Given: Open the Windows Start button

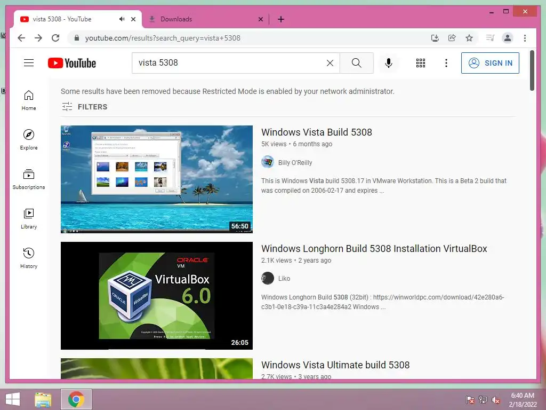Looking at the screenshot, I should click(x=13, y=399).
